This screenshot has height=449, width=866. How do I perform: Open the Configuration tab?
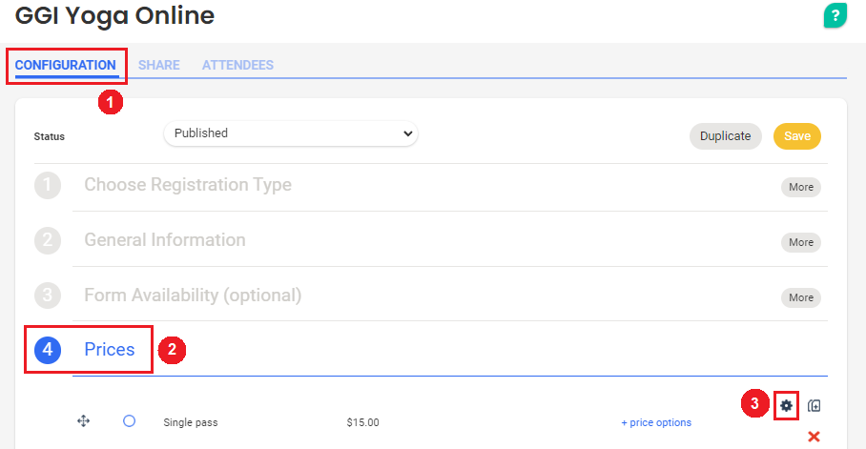pyautogui.click(x=66, y=66)
